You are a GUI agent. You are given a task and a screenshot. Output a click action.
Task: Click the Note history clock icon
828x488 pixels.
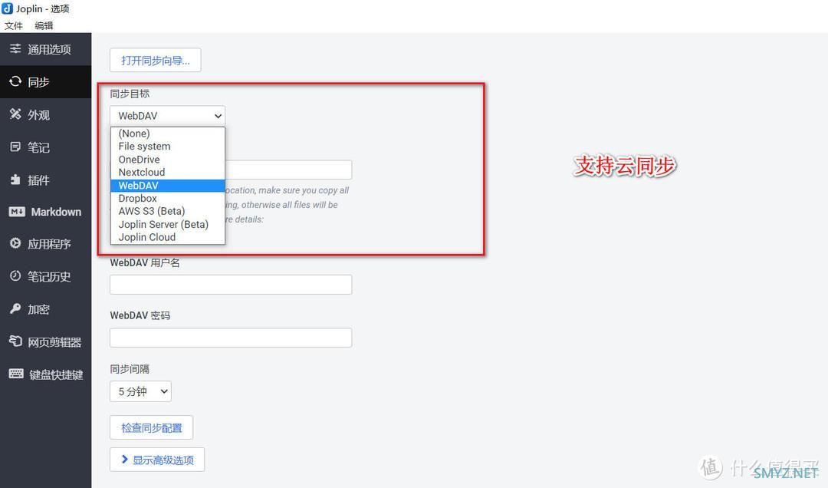(x=15, y=275)
